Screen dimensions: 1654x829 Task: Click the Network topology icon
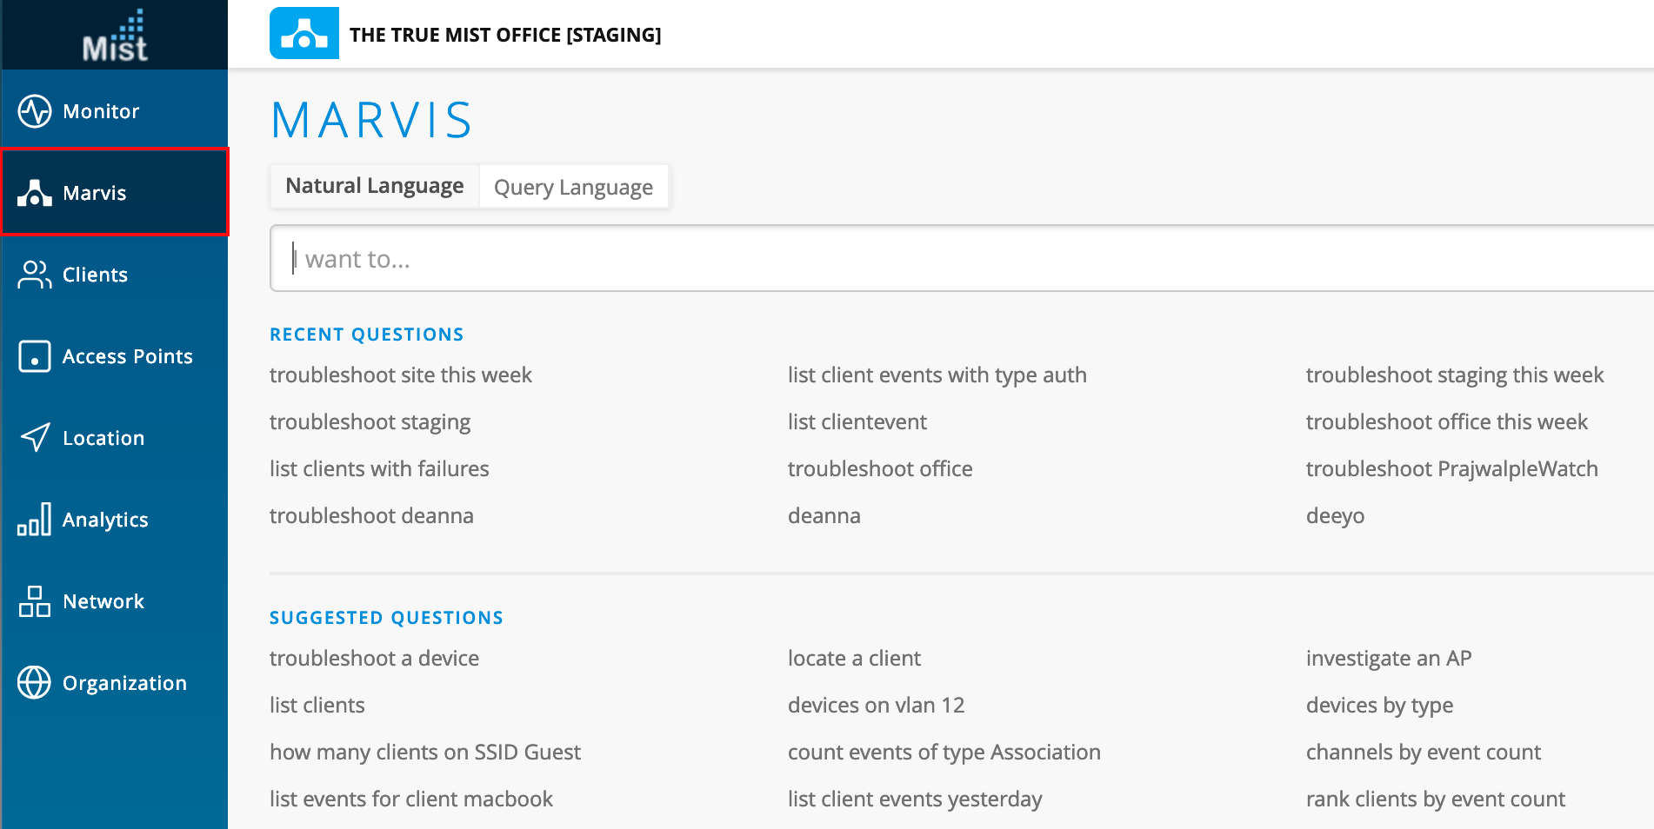pyautogui.click(x=35, y=601)
